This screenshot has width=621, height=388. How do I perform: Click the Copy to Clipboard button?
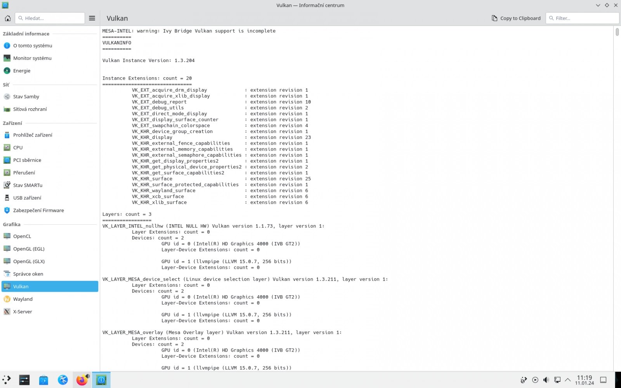(x=516, y=18)
